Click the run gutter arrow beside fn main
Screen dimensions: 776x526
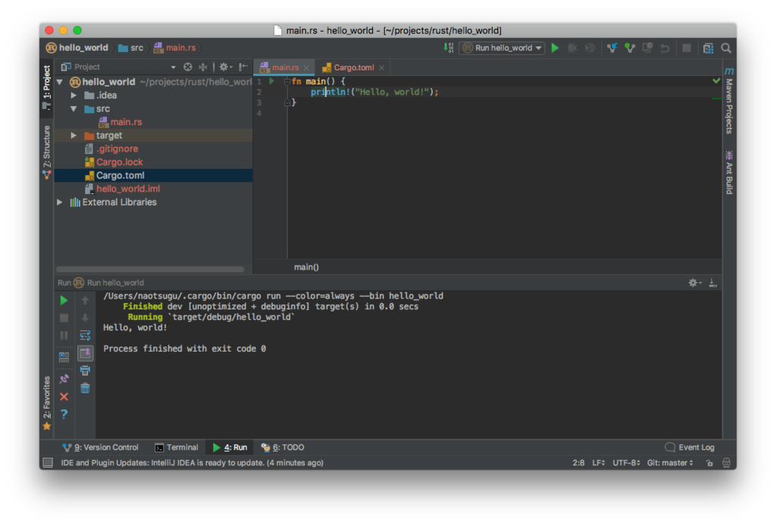click(x=272, y=80)
